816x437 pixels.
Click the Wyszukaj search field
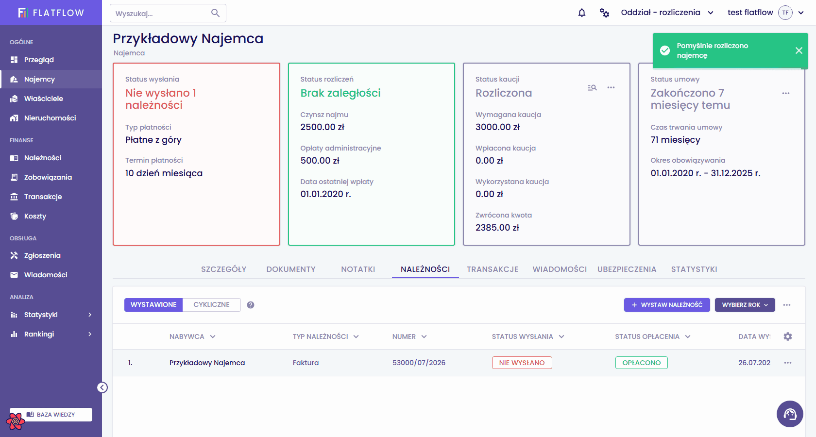pyautogui.click(x=168, y=13)
